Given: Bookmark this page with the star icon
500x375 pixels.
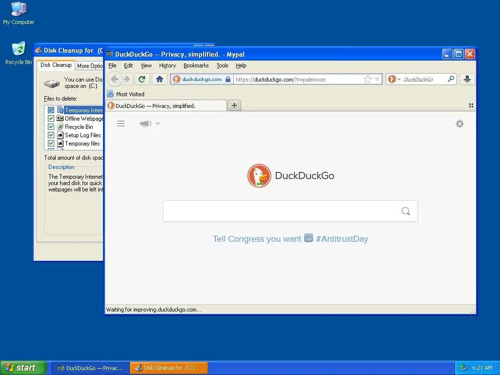Looking at the screenshot, I should coord(368,80).
